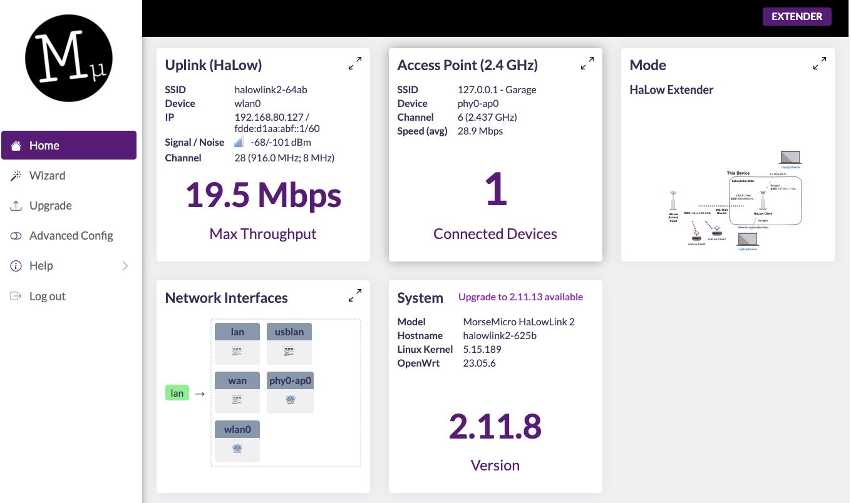Expand the Mode card
The height and width of the screenshot is (503, 851).
(819, 63)
